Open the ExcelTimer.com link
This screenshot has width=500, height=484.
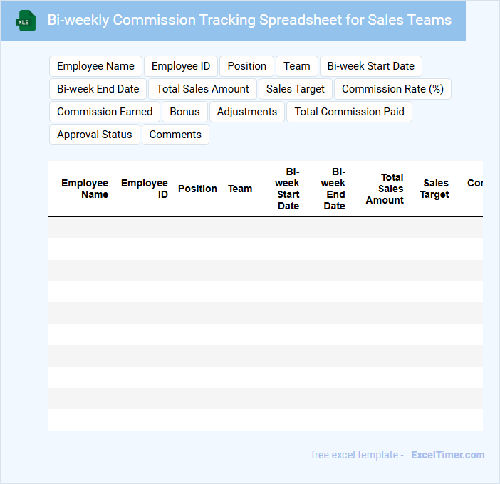click(x=447, y=455)
